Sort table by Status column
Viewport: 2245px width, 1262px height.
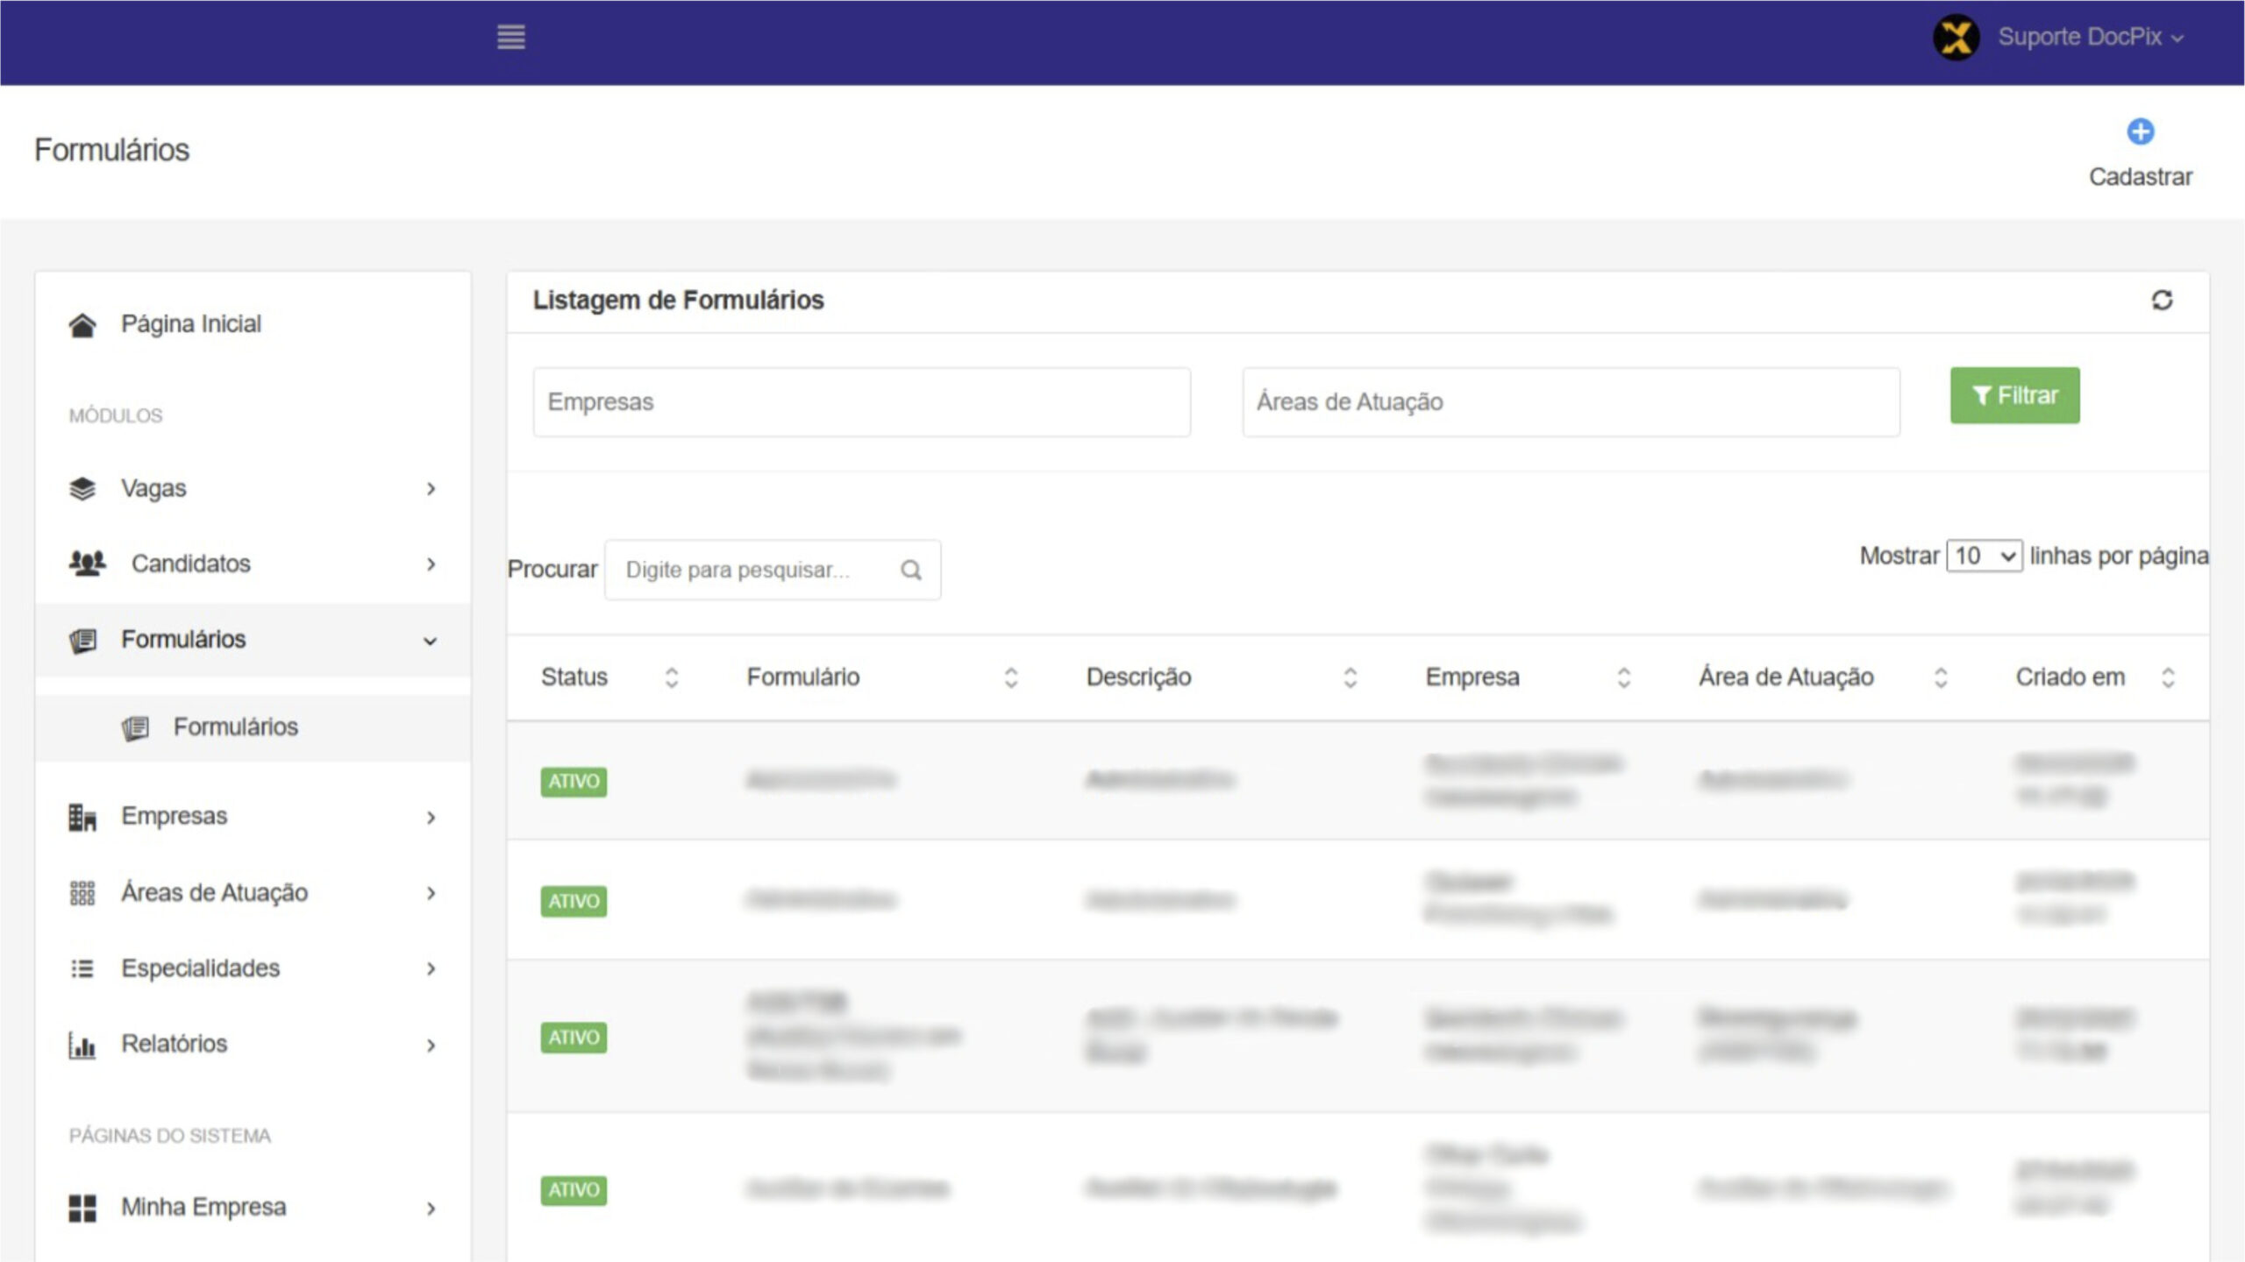671,677
